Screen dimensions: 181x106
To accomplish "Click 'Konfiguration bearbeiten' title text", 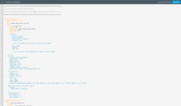I will click(13, 2).
